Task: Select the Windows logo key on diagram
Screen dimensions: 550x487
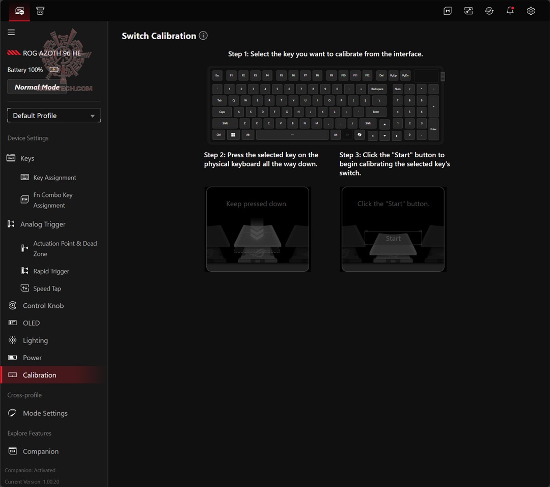Action: click(233, 135)
